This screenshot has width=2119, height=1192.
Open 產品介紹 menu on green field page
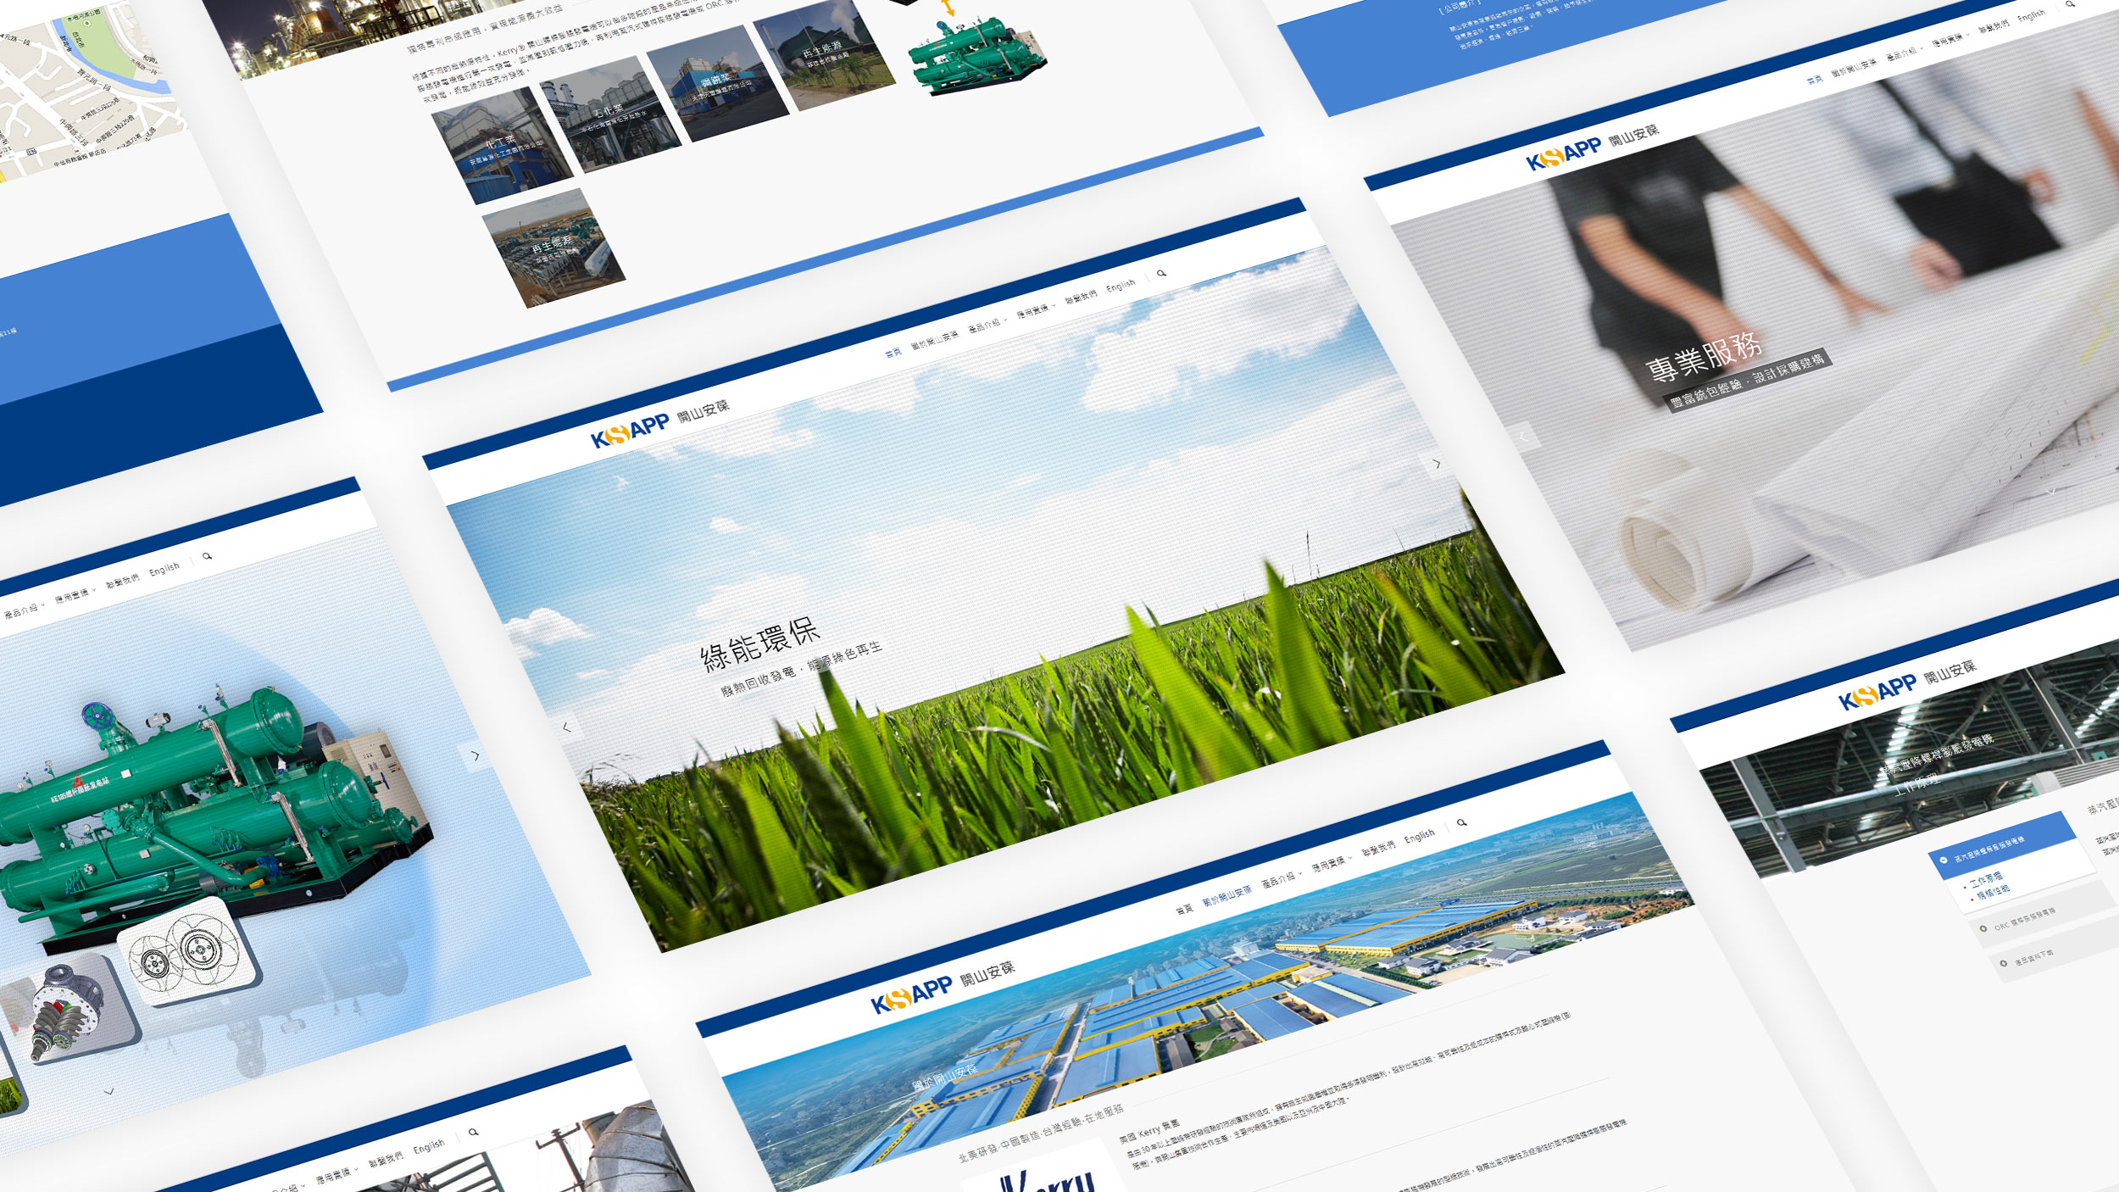tap(983, 326)
